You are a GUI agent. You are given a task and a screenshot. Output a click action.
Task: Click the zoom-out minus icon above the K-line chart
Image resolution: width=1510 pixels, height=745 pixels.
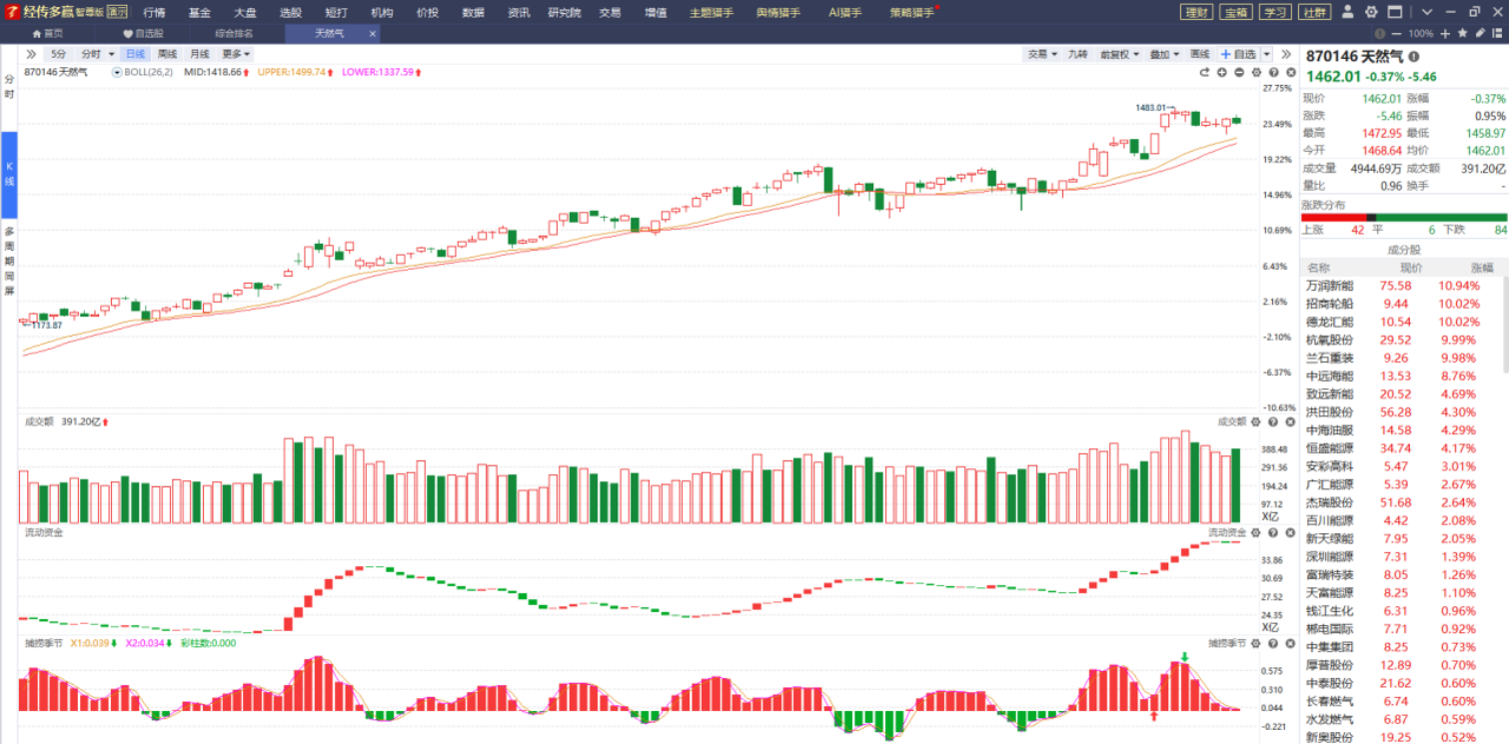tap(1239, 72)
